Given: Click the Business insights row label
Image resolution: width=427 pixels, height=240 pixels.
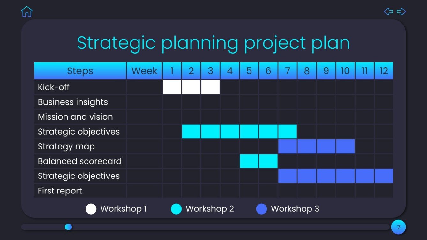Looking at the screenshot, I should [73, 102].
